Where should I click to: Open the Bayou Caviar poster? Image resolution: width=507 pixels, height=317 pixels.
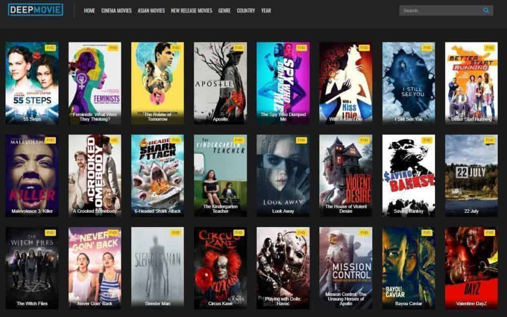[x=408, y=268]
